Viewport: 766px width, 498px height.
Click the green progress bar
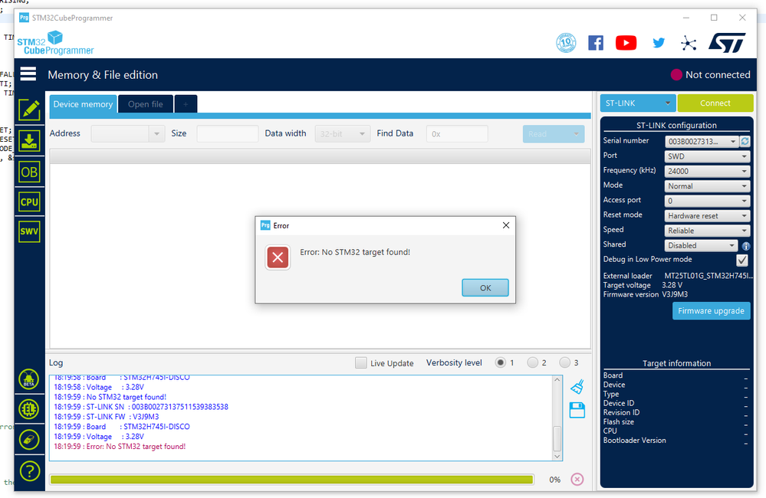coord(291,480)
